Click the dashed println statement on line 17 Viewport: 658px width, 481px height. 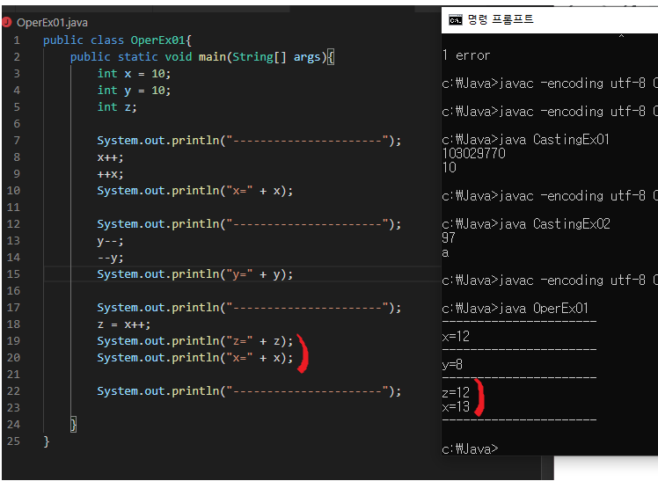point(249,308)
